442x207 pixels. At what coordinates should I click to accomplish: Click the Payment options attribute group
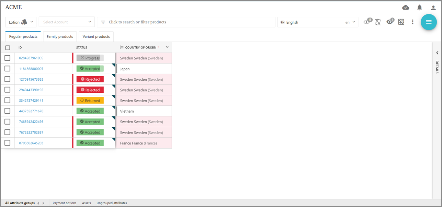[65, 203]
